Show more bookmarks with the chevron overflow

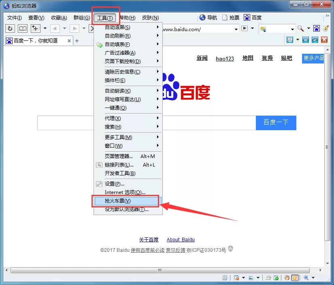[x=328, y=15]
